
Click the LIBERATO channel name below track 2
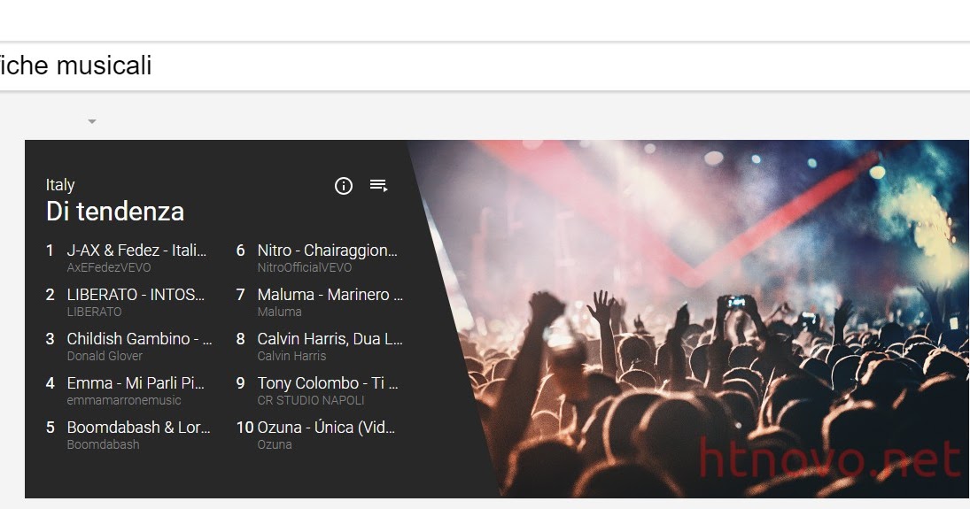tap(94, 312)
